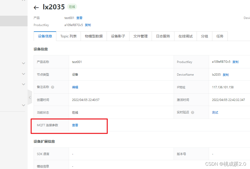The width and height of the screenshot is (250, 169).
Task: Copy ProductKey in the device info table
Action: 235,62
